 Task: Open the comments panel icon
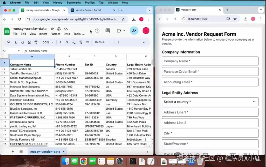point(107,31)
